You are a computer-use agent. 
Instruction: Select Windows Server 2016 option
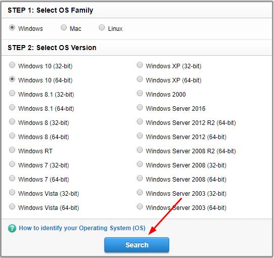(140, 107)
